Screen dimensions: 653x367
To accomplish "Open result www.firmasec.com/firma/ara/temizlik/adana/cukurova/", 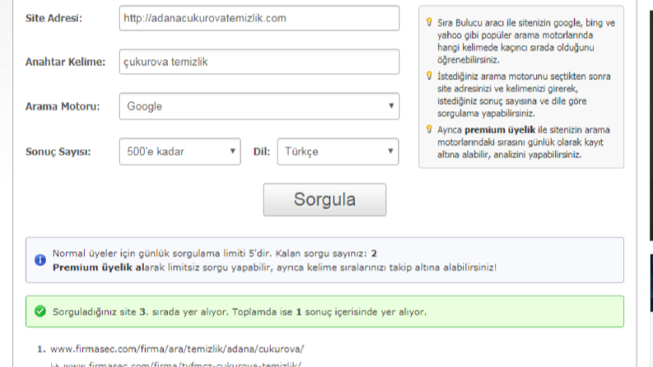I will pyautogui.click(x=177, y=349).
